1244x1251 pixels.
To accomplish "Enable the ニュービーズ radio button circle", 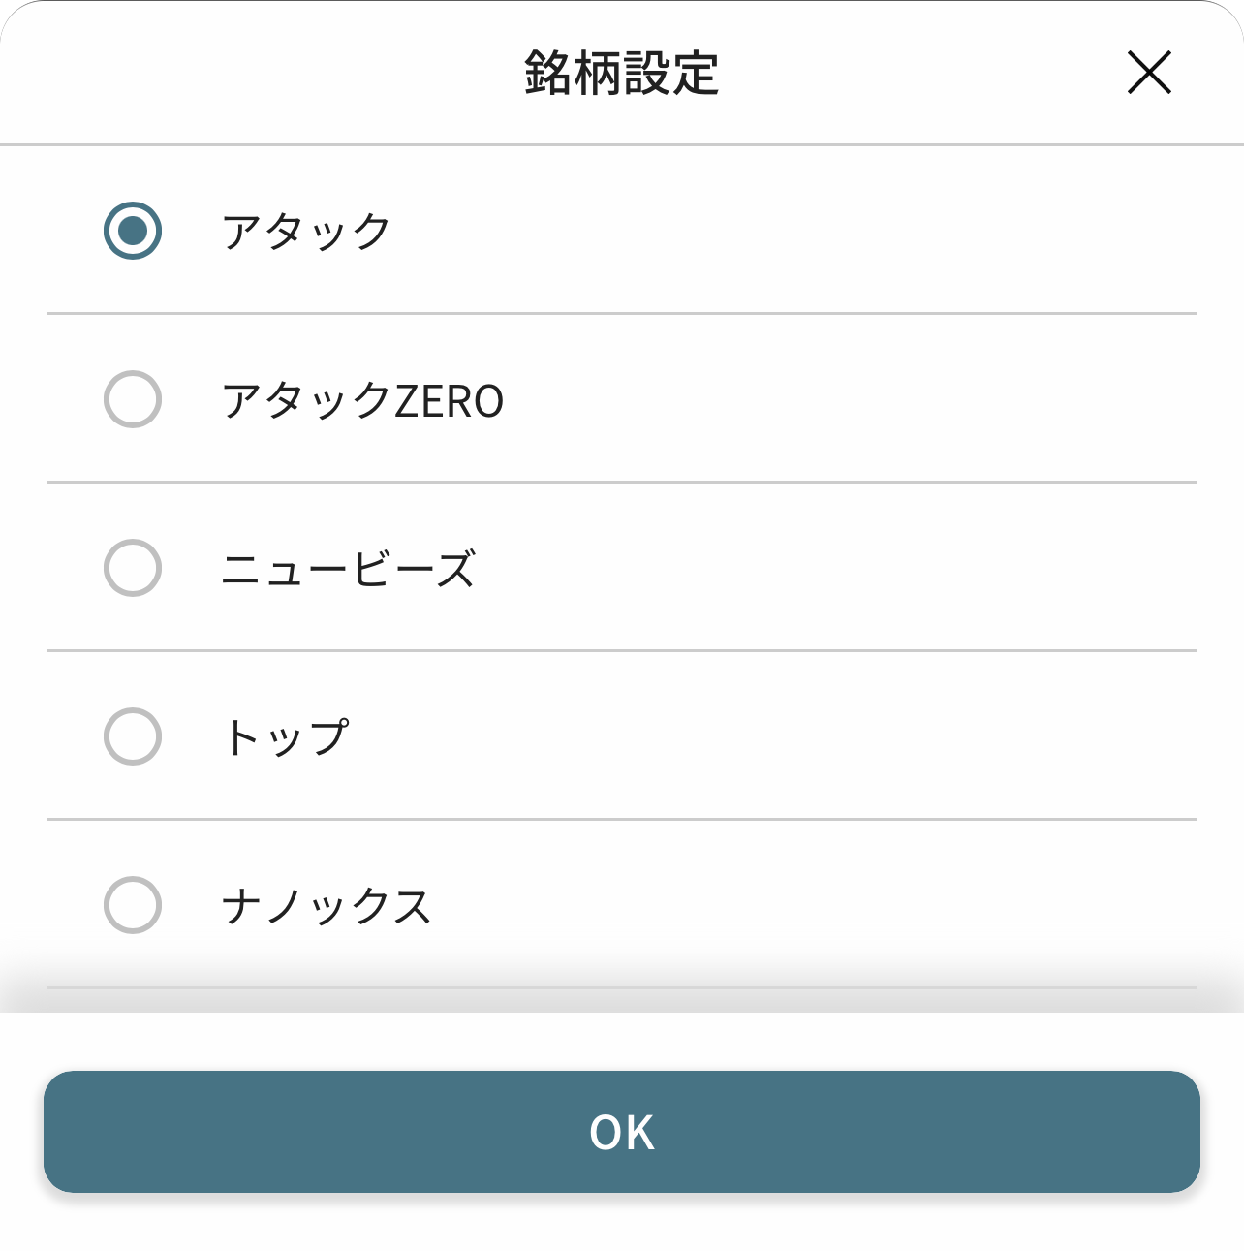I will pyautogui.click(x=133, y=568).
